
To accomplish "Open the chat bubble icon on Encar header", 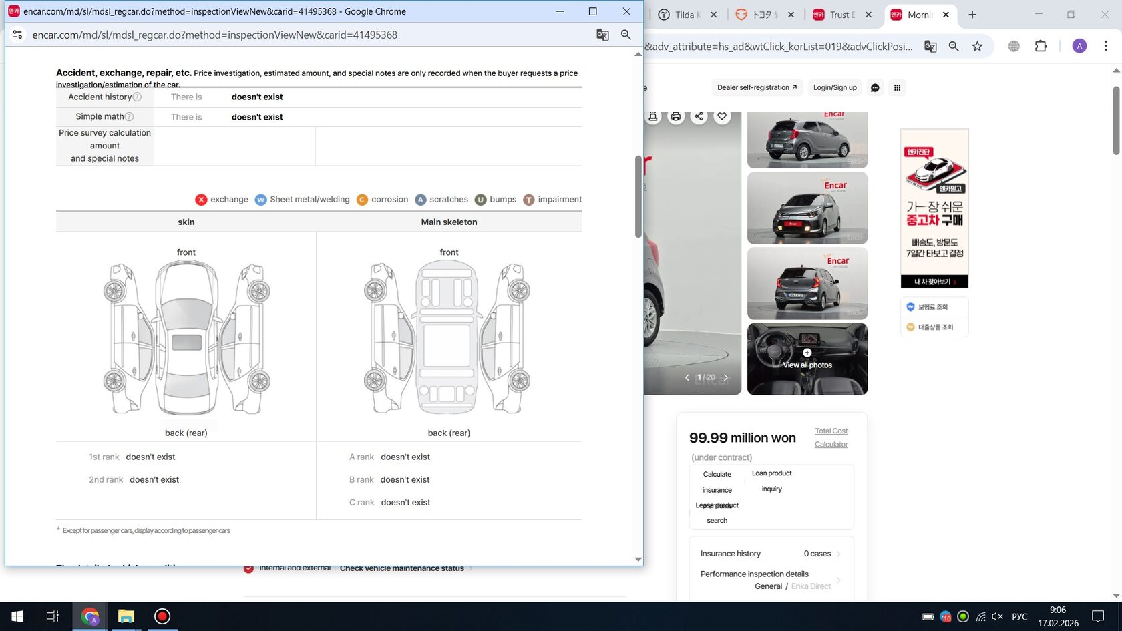I will point(875,87).
